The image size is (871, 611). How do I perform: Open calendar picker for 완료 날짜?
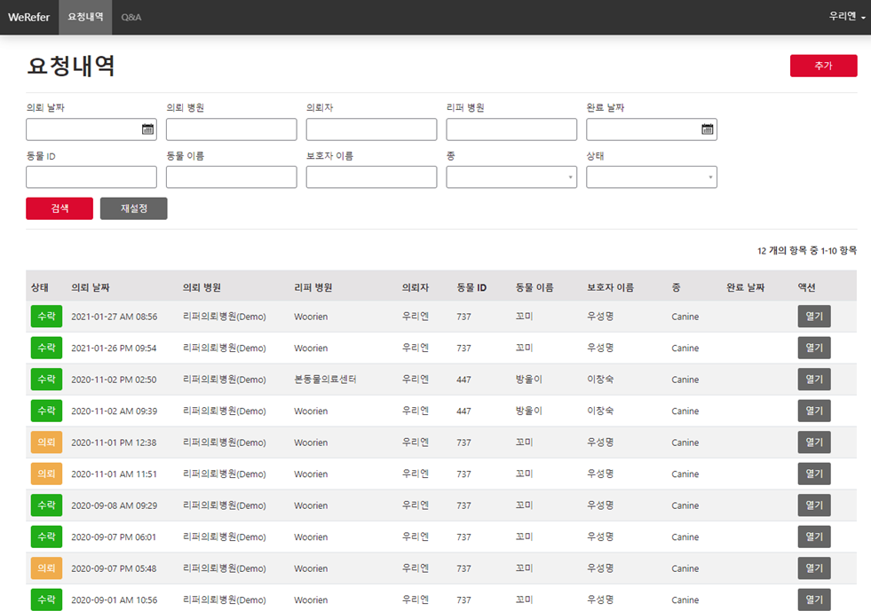coord(707,129)
